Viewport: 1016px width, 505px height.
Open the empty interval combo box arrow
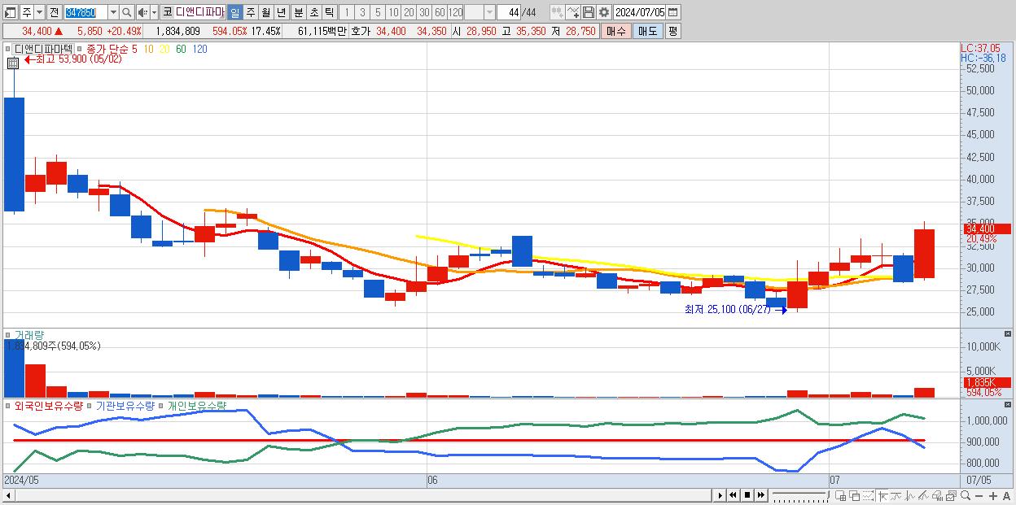click(489, 12)
